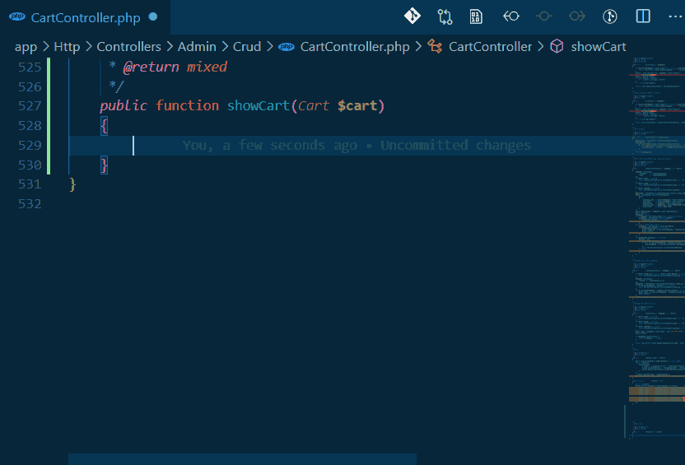The image size is (685, 465).
Task: Click the cube icon beside showCart breadcrumb
Action: coord(557,46)
